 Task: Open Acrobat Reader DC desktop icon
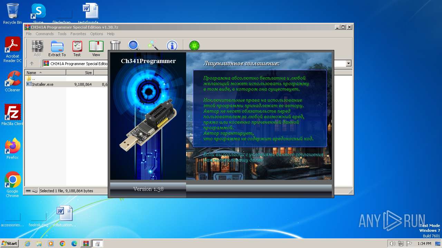click(x=12, y=50)
